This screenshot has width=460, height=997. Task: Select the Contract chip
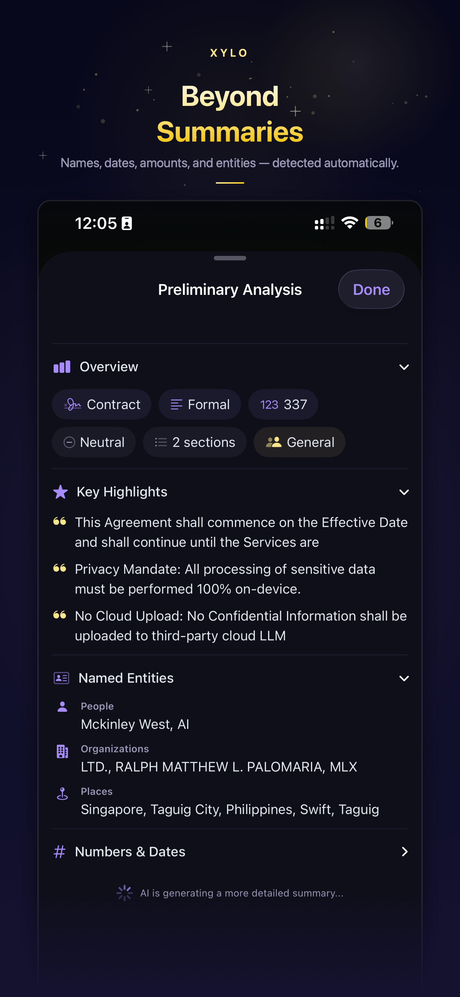pos(101,404)
